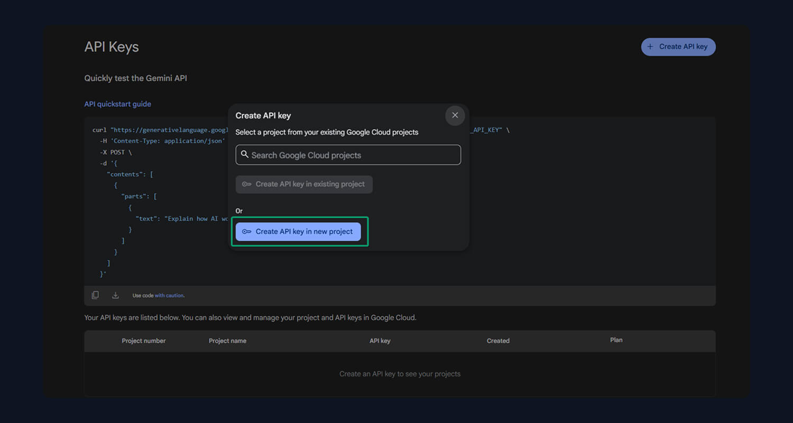Copy the curl code snippet
Viewport: 793px width, 423px height.
(x=95, y=296)
